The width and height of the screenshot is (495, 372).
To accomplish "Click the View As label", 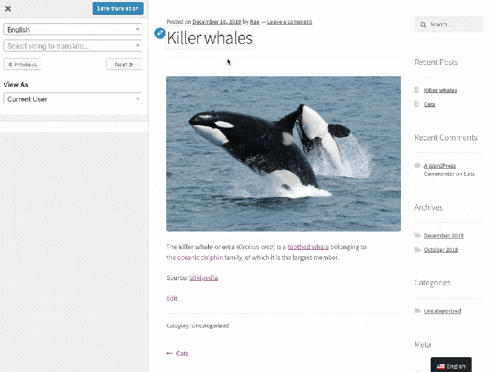I will pos(16,85).
